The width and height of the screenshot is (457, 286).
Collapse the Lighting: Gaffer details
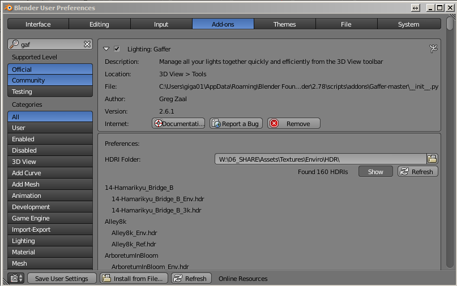106,49
